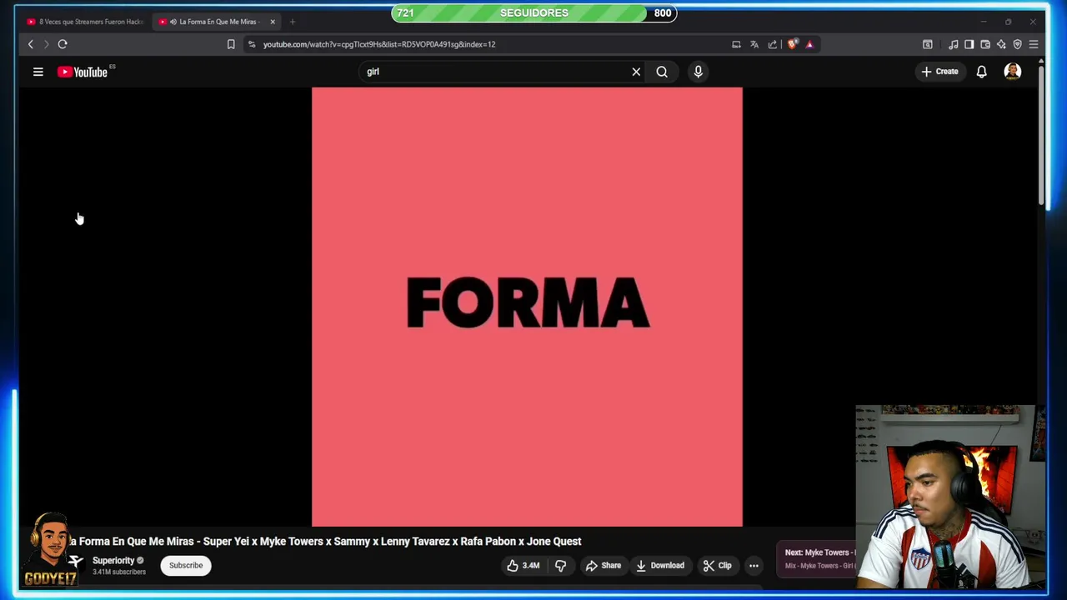The image size is (1067, 600).
Task: Minimize the browser window
Action: coord(983,22)
